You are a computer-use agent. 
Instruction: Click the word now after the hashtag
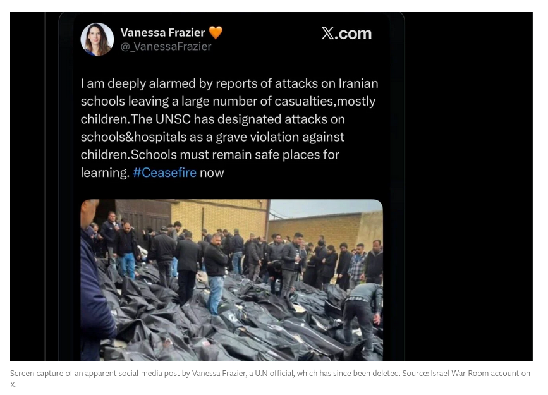(212, 173)
